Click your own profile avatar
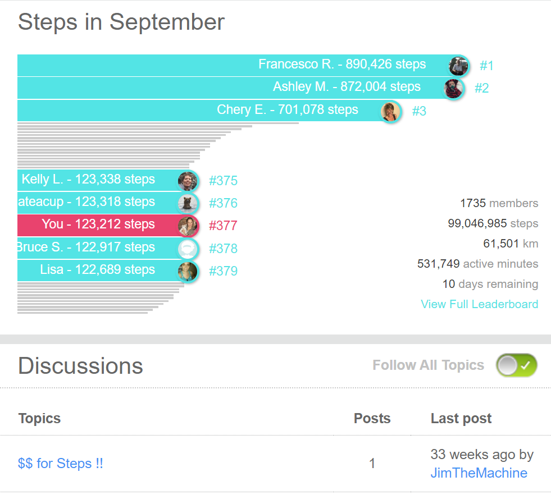Image resolution: width=551 pixels, height=504 pixels. [188, 226]
